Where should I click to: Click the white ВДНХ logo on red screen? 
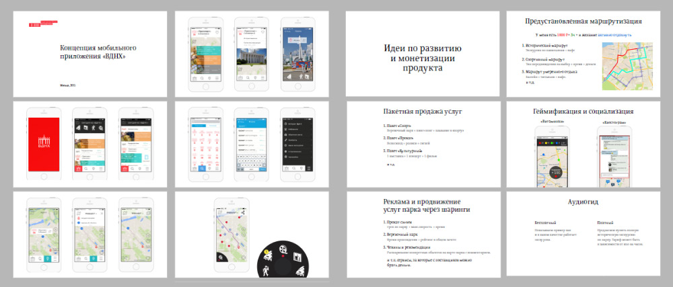[x=43, y=144]
